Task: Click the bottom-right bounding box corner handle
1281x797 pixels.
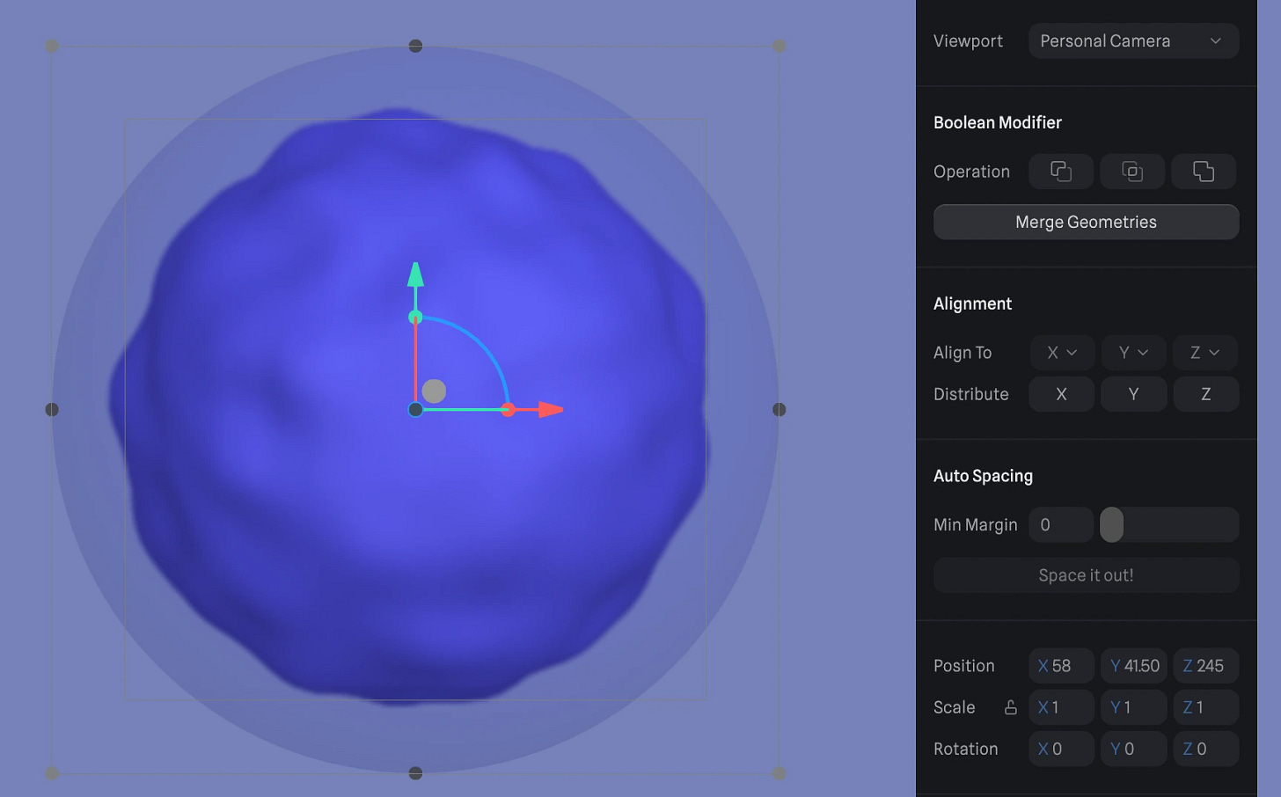Action: tap(780, 773)
